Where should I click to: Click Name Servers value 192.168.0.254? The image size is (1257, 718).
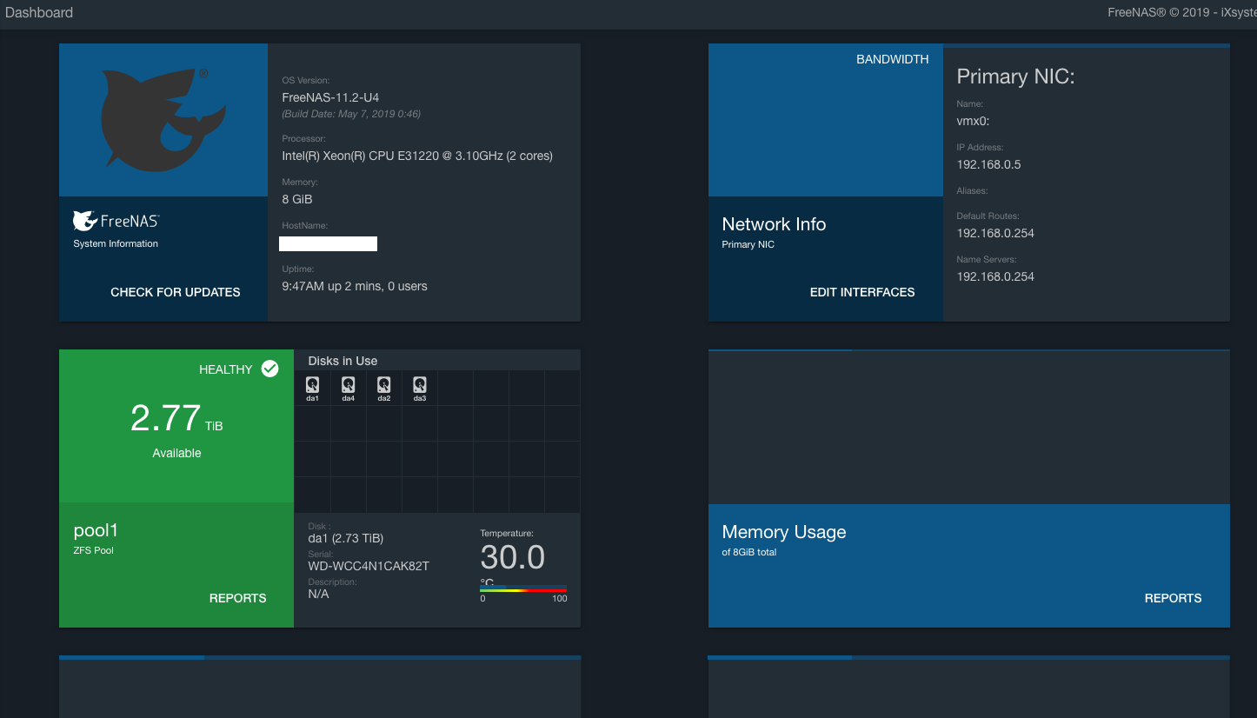(995, 276)
